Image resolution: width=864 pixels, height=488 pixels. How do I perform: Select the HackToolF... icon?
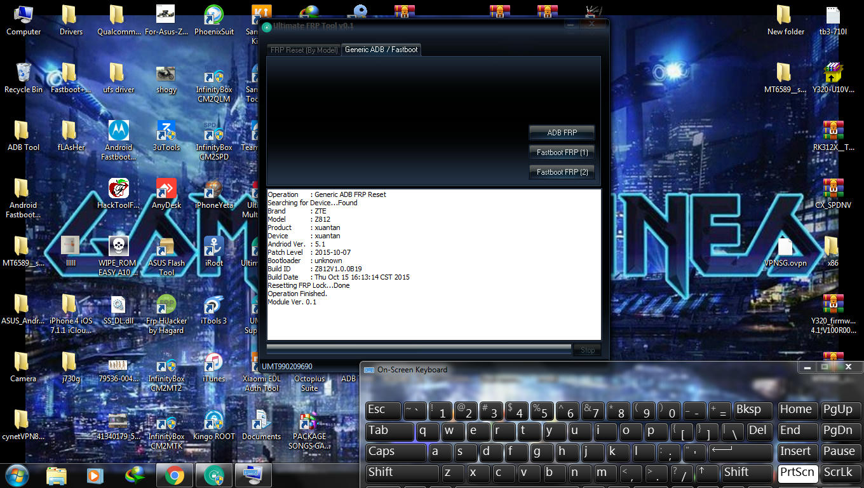[119, 194]
